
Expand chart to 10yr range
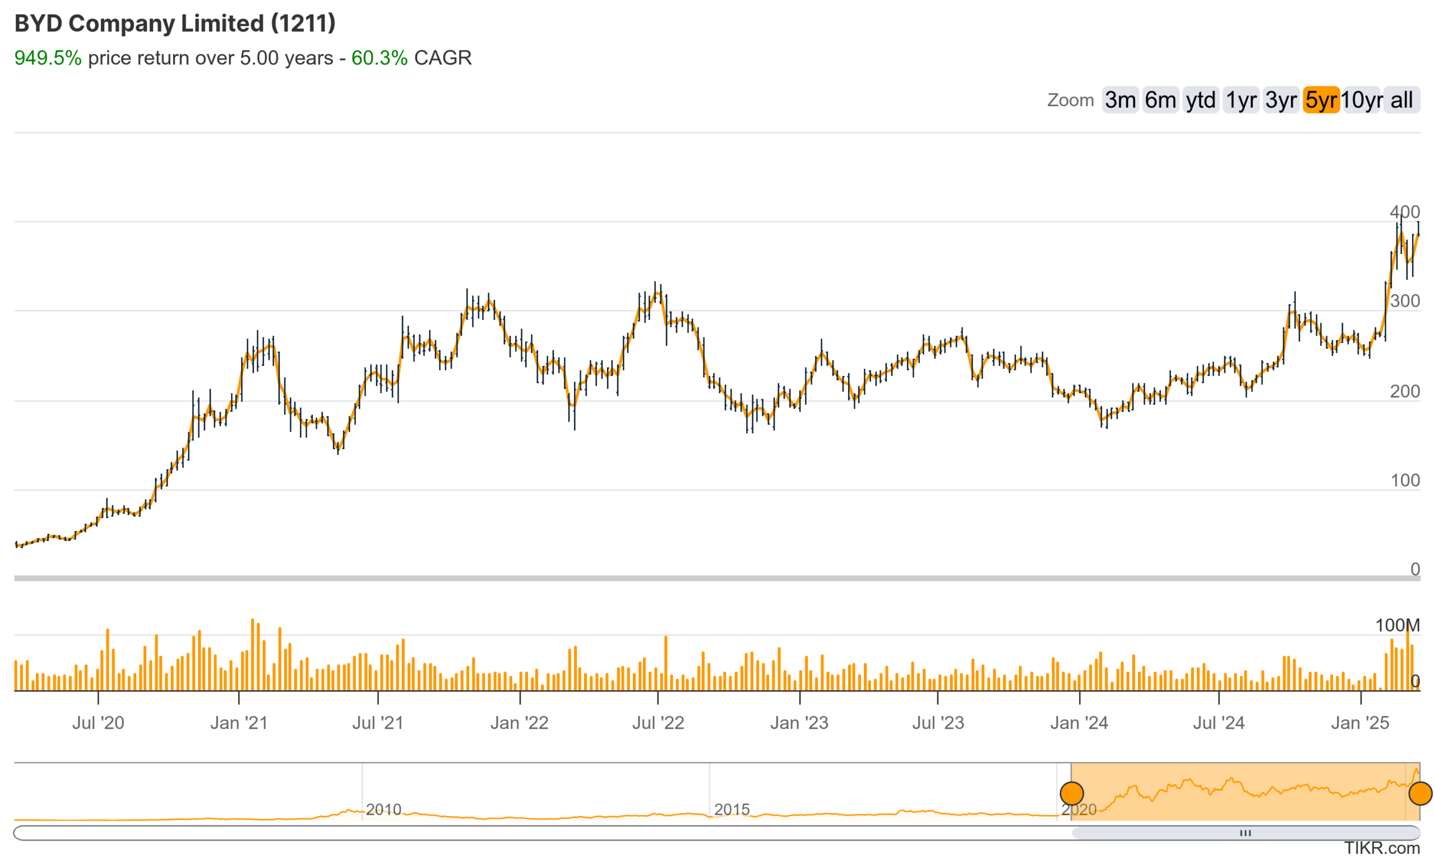click(x=1361, y=100)
